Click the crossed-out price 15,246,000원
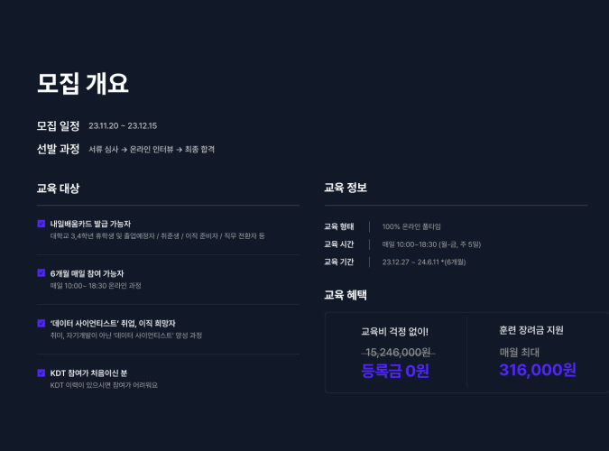609x451 pixels. (395, 352)
